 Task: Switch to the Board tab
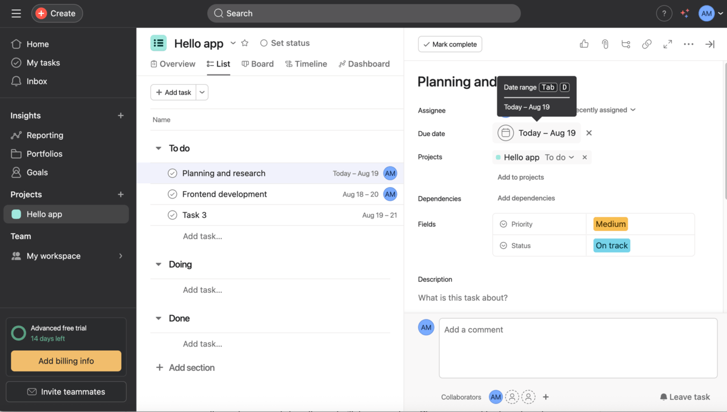257,64
